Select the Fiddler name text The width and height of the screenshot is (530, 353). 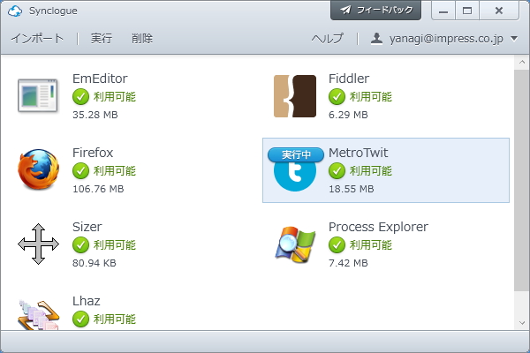pos(349,79)
